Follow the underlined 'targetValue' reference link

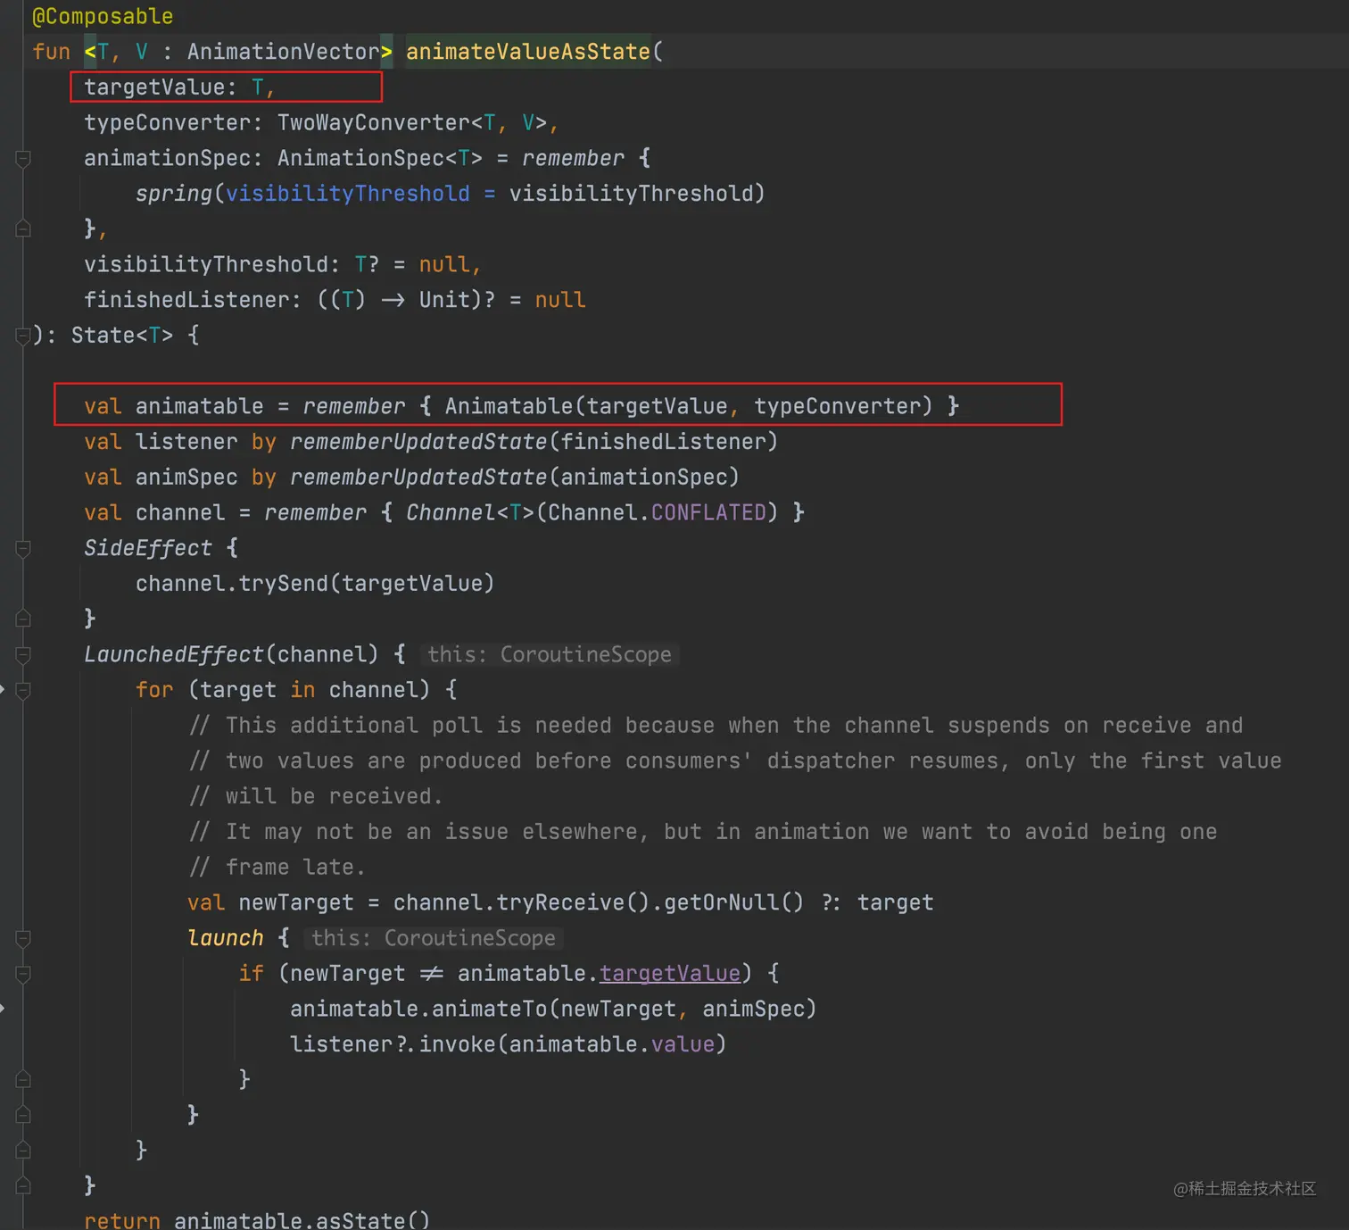click(x=670, y=973)
